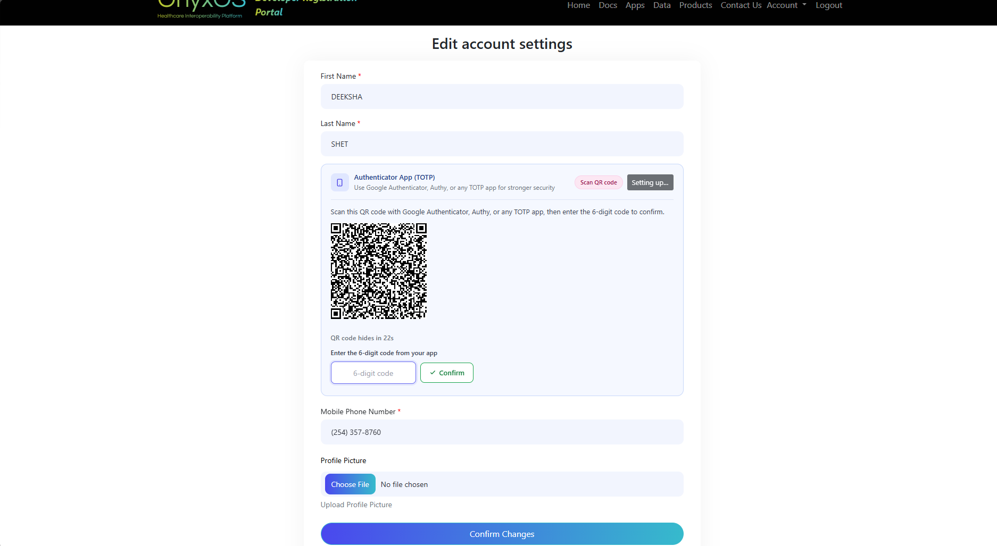
Task: Click the Choose File button
Action: coord(350,484)
